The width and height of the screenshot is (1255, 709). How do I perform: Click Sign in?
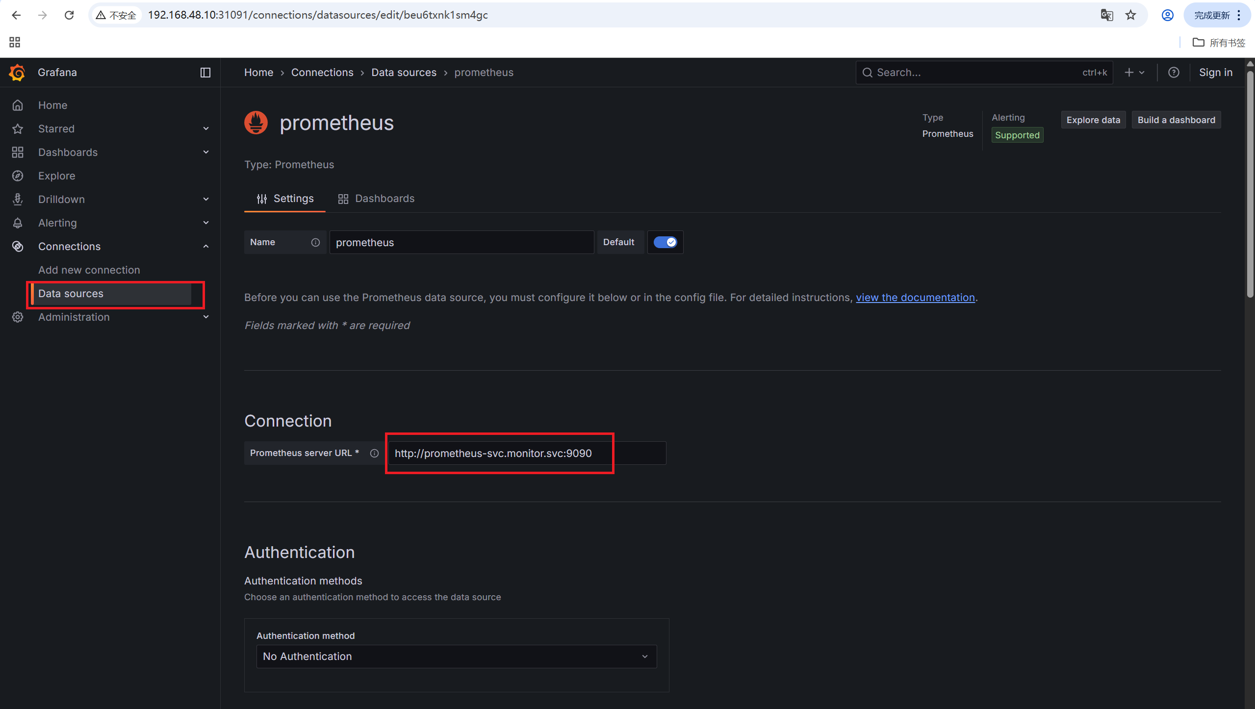coord(1215,73)
